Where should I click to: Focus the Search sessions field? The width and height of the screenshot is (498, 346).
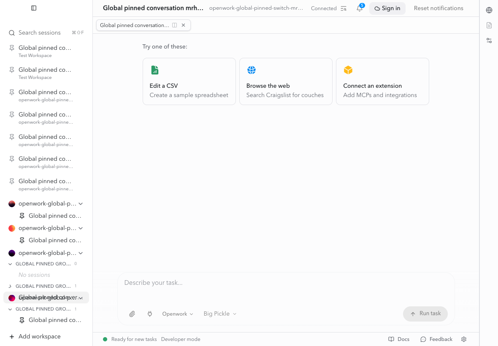pos(46,32)
